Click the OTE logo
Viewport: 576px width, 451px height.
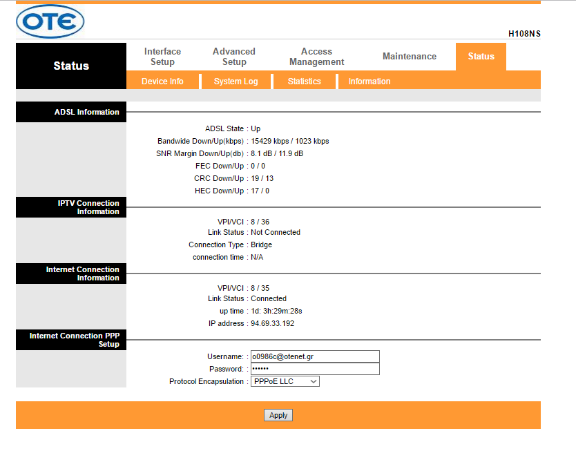click(50, 21)
